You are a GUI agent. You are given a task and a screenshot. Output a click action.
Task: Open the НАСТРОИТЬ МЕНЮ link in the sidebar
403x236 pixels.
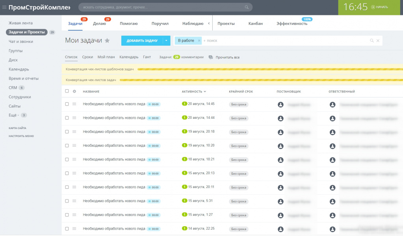tap(21, 136)
